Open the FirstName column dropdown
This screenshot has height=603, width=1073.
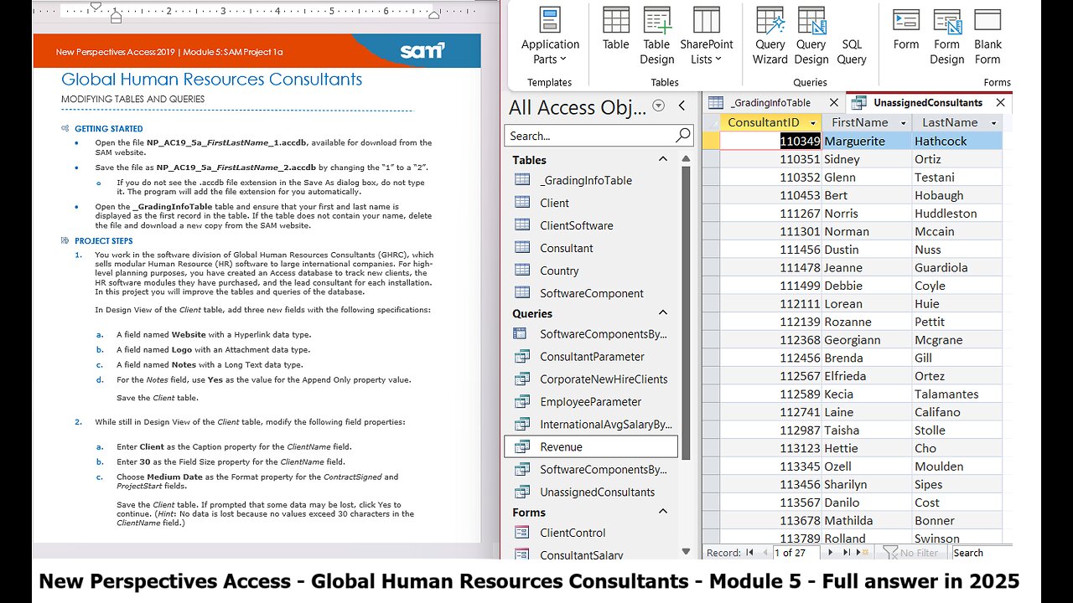pos(902,123)
